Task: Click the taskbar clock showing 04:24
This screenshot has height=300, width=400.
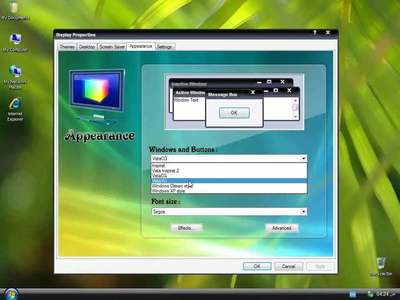Action: point(386,294)
